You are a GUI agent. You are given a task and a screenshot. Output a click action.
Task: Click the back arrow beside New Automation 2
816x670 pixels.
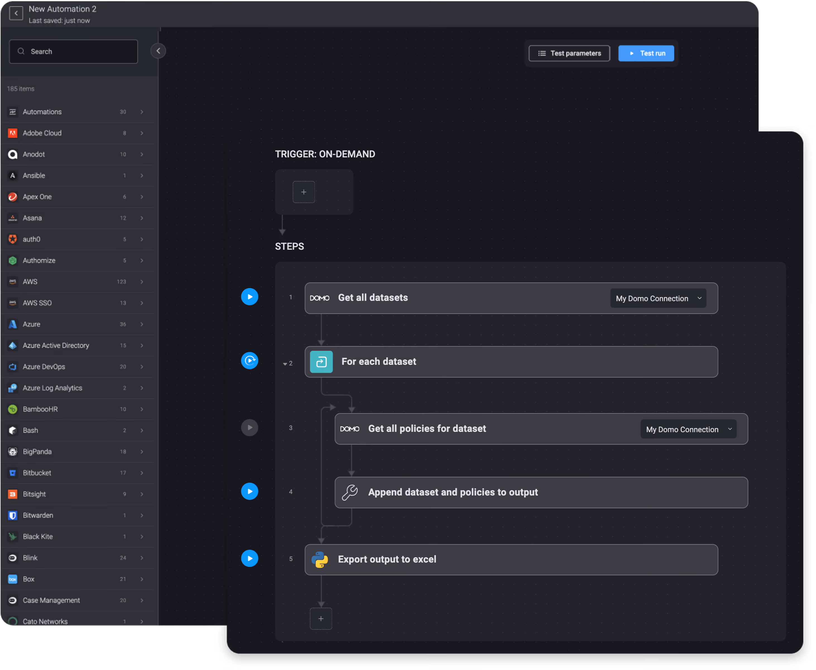click(16, 13)
